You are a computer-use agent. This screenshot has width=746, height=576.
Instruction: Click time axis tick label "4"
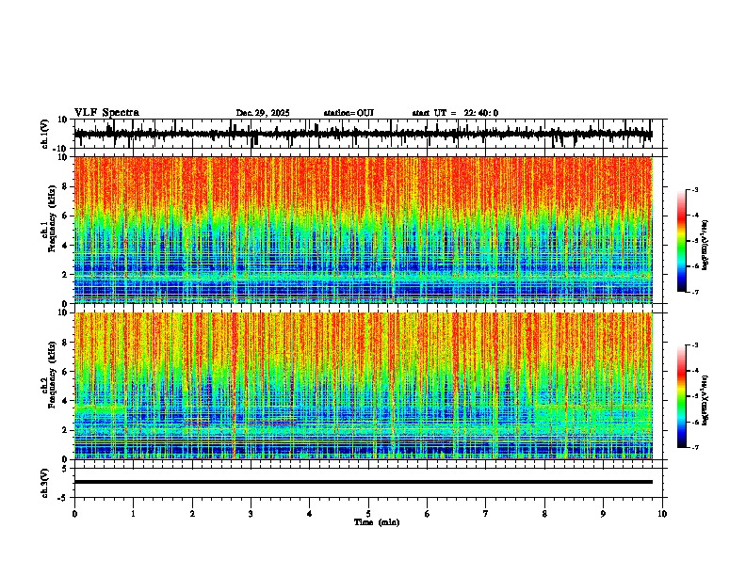pos(309,514)
